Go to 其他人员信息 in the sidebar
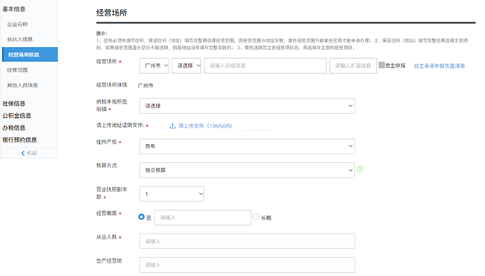Image resolution: width=485 pixels, height=276 pixels. pos(22,85)
